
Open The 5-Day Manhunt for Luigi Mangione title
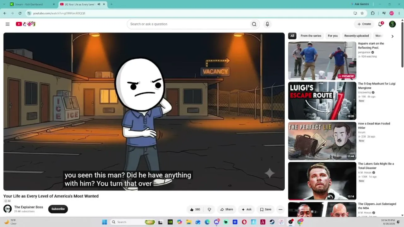click(x=377, y=86)
